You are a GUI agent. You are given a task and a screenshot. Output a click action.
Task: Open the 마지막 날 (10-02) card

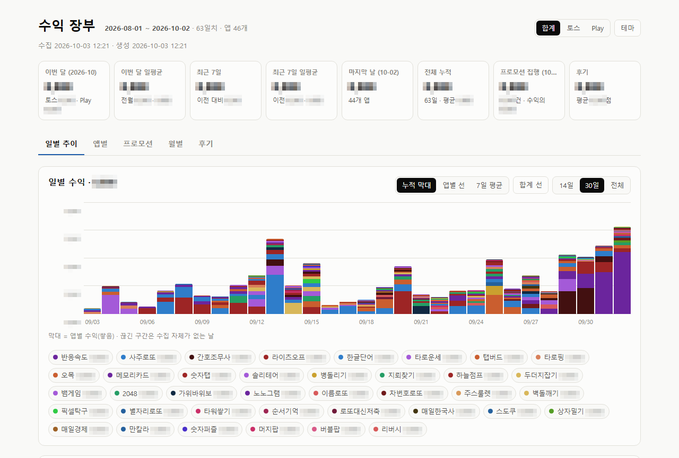[x=377, y=91]
